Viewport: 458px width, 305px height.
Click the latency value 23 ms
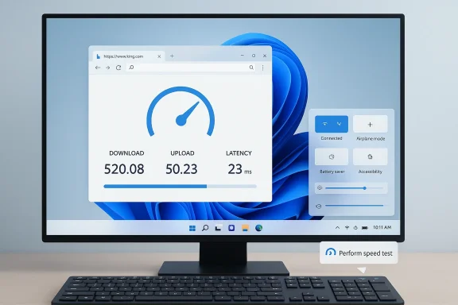[239, 169]
